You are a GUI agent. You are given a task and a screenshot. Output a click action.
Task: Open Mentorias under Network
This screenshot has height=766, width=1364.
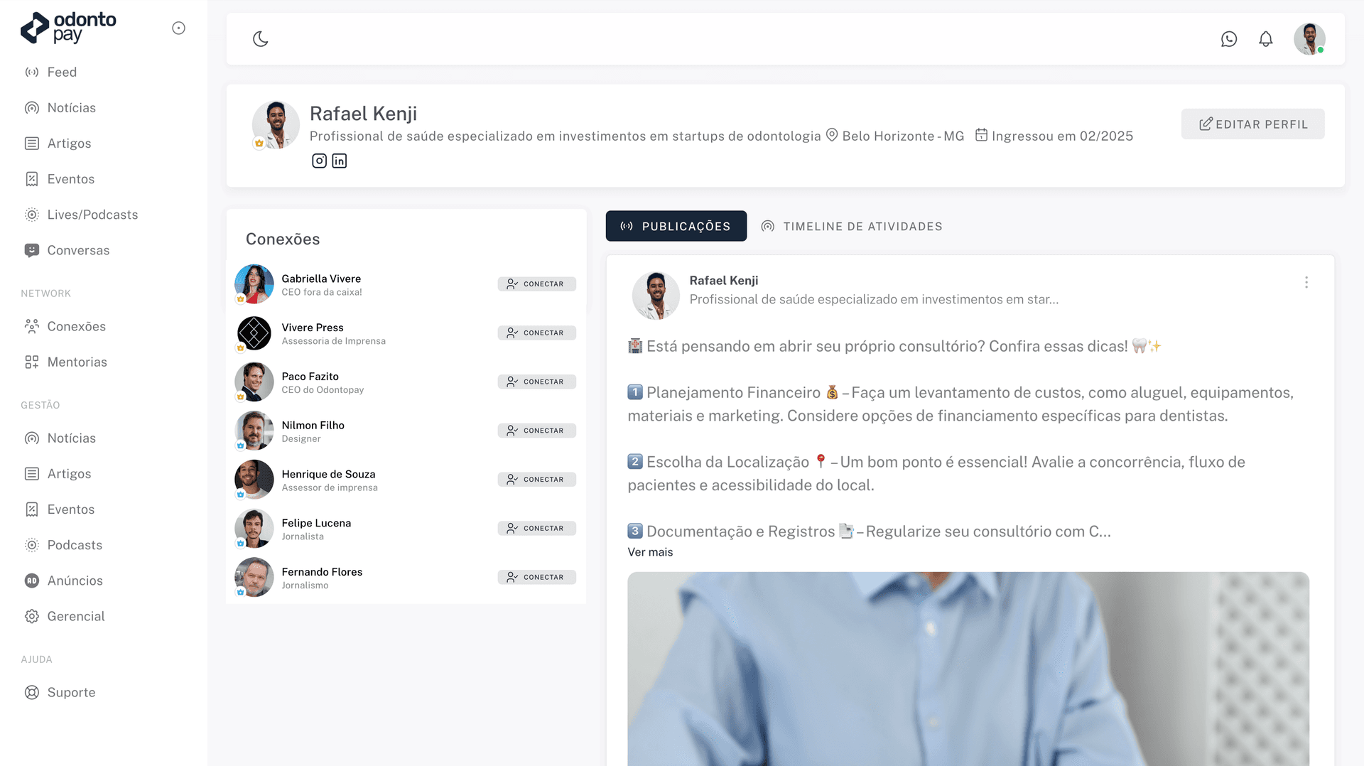point(77,362)
